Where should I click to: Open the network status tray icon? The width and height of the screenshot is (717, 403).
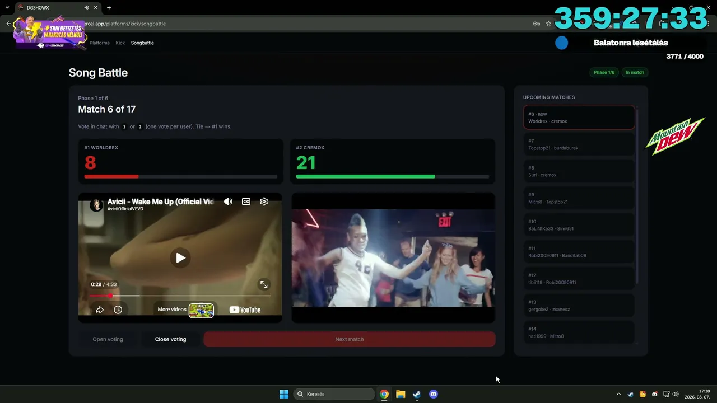(667, 394)
